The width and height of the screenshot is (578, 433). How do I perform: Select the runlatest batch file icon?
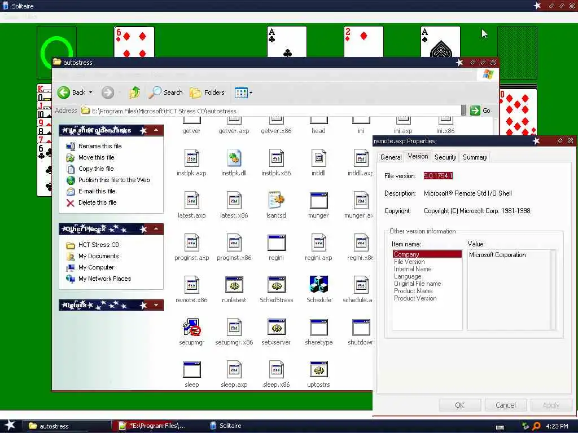234,285
